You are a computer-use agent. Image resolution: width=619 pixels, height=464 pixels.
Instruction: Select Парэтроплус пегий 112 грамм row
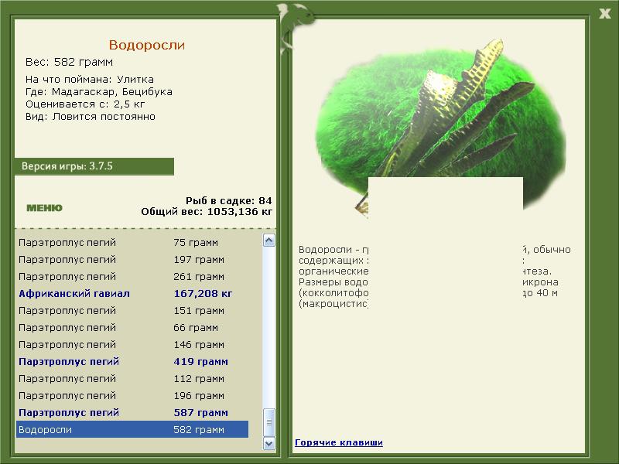pos(132,378)
